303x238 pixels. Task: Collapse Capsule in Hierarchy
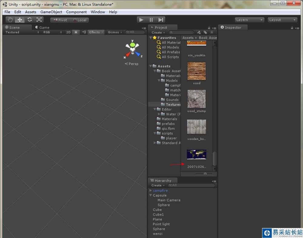click(151, 195)
